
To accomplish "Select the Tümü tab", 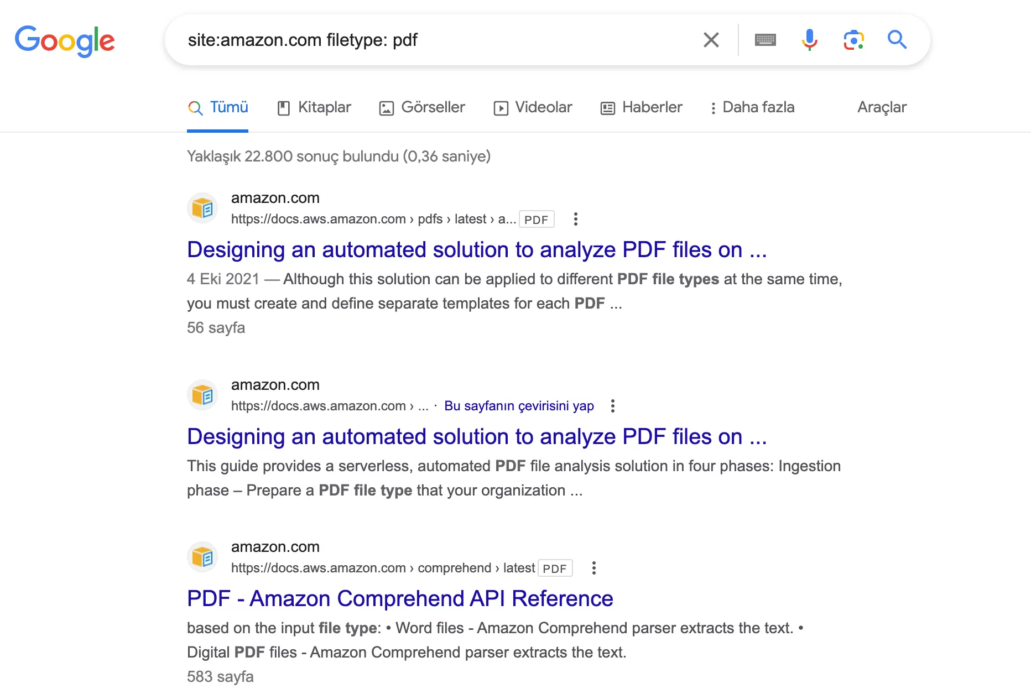I will (218, 107).
